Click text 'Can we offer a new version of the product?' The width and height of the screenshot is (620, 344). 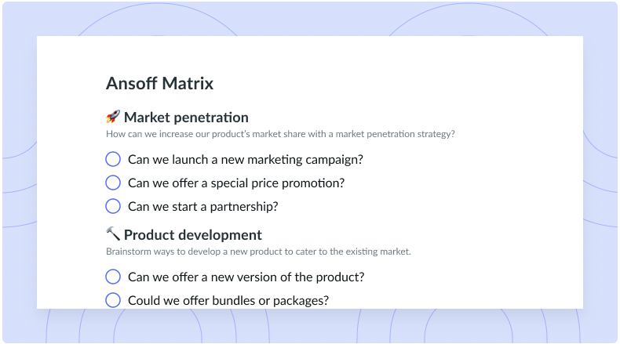246,277
